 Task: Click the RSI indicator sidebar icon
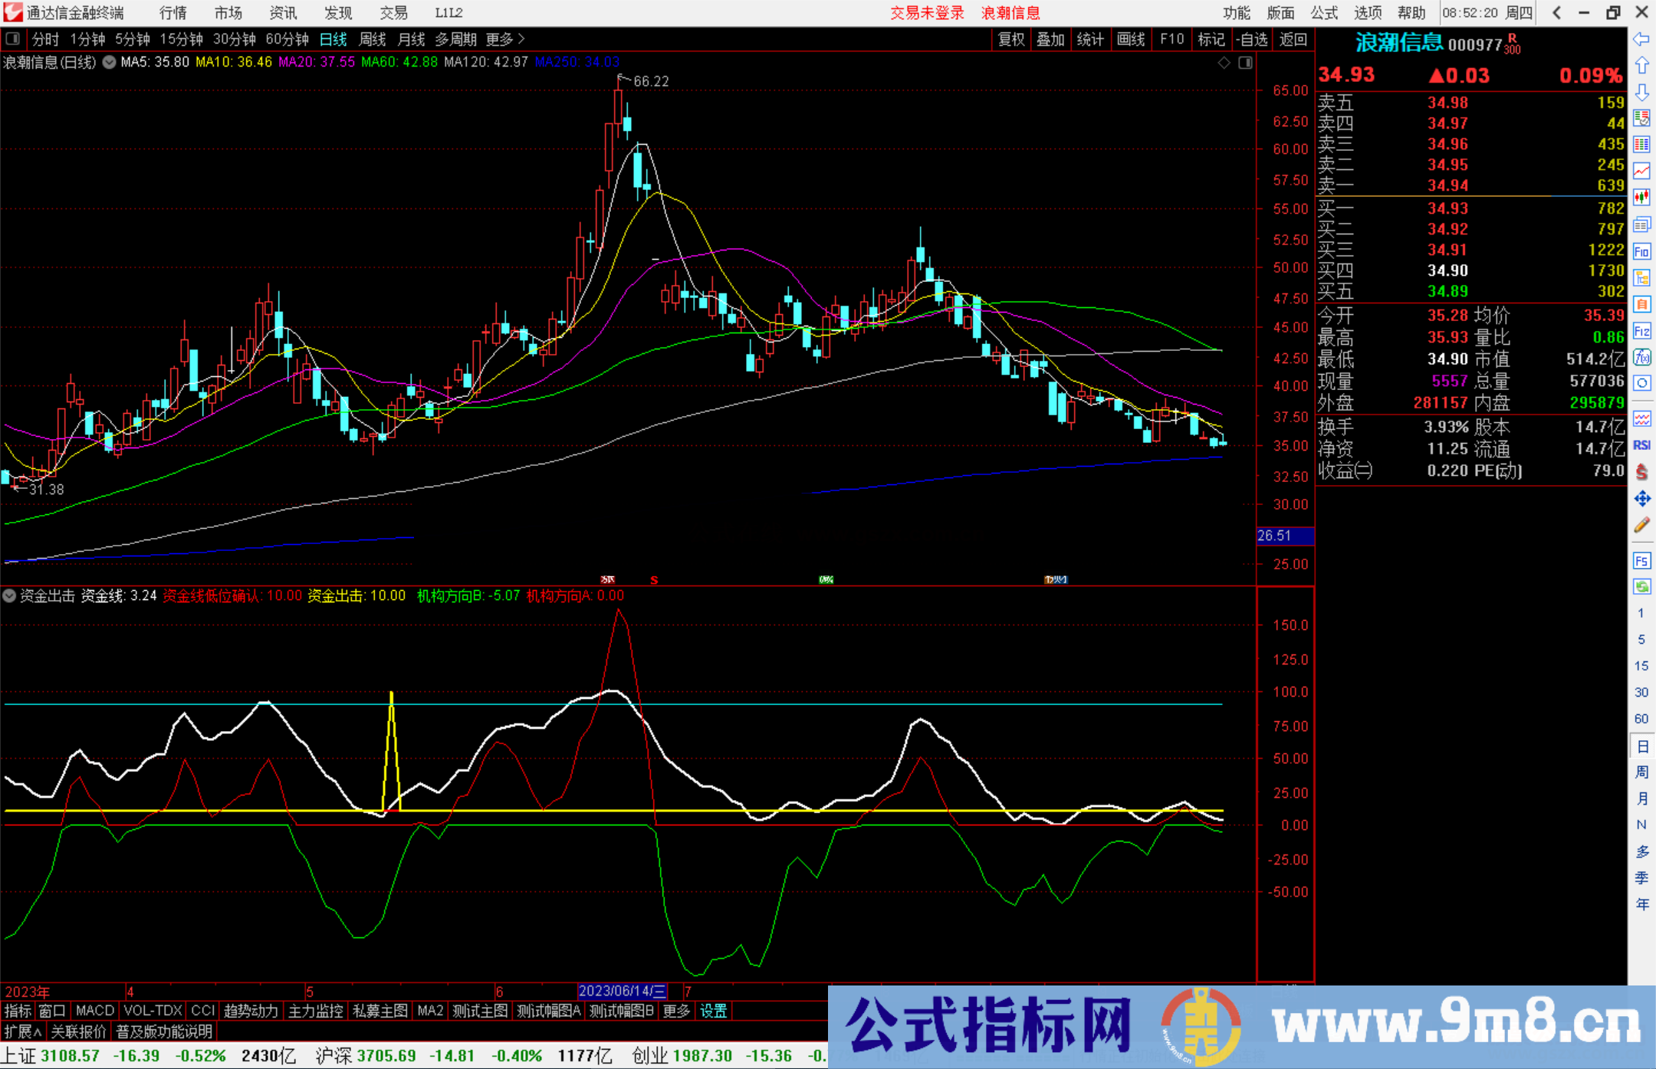(x=1641, y=445)
